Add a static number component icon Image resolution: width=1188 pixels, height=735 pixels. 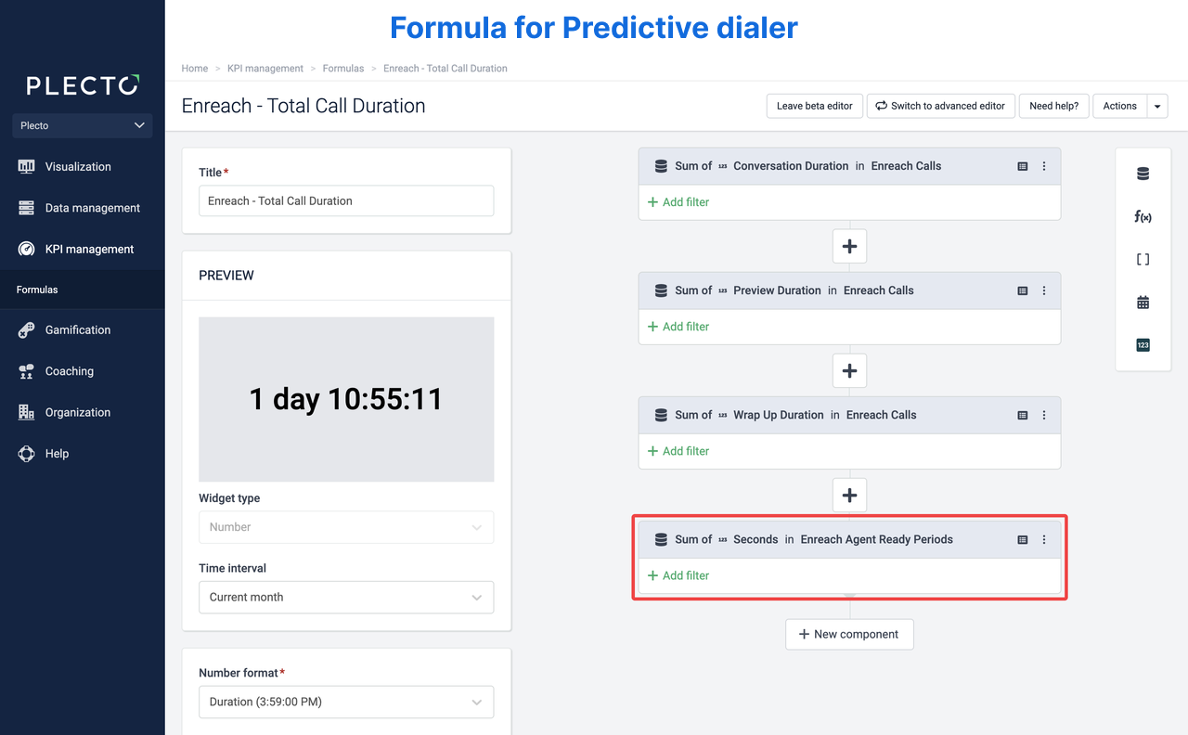point(1143,345)
